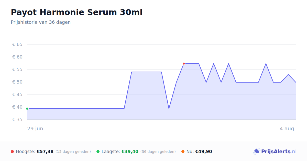
Task: Click the red highest-price dot on the chart
Action: (184, 63)
